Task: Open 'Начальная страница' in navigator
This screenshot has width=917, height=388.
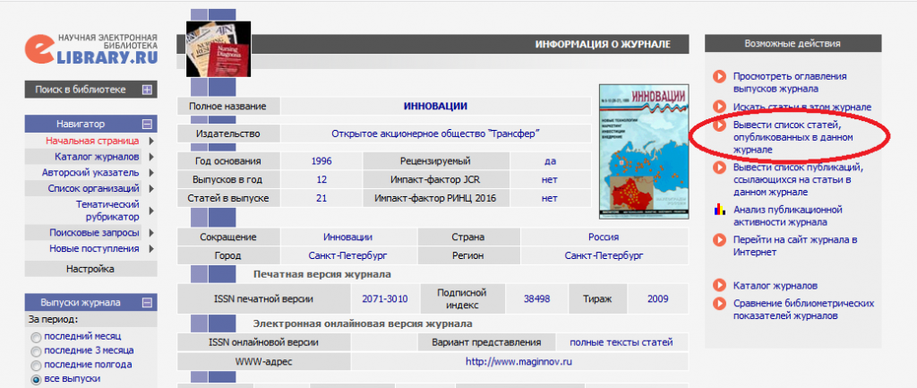Action: pyautogui.click(x=92, y=141)
